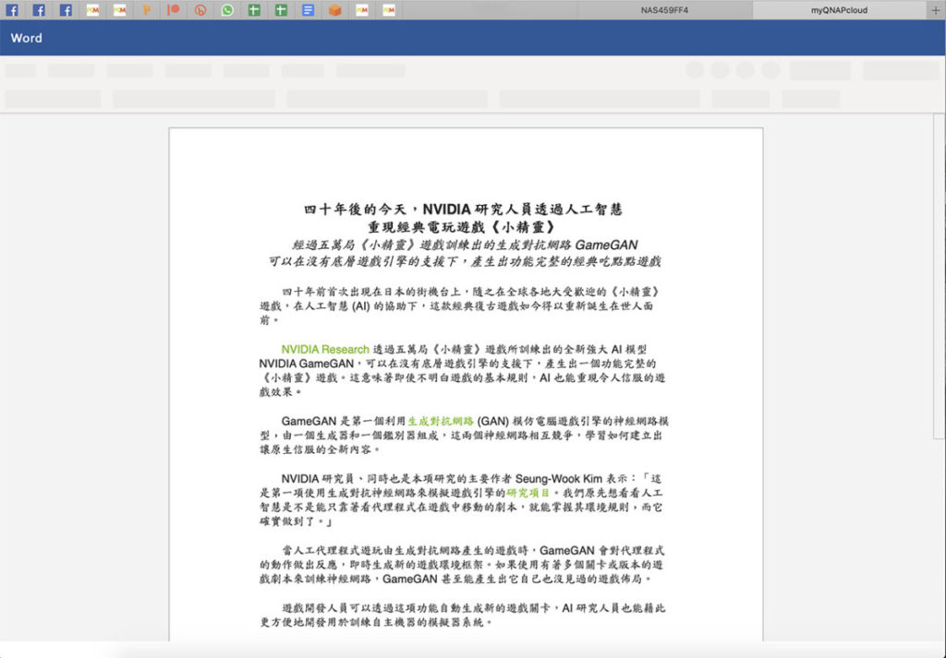Switch to the myQNAPcloud browser tab
The image size is (946, 658).
pyautogui.click(x=839, y=9)
